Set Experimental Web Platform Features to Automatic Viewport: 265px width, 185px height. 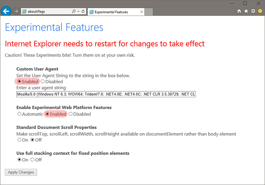(x=20, y=114)
